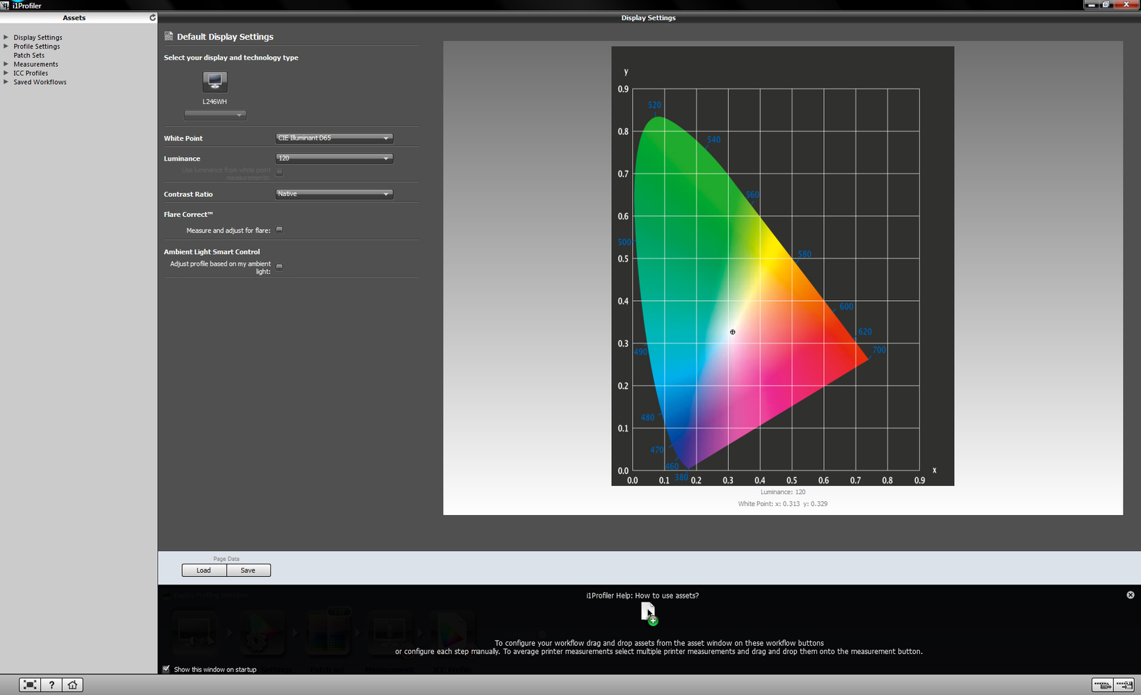Click the Assets panel header

74,17
